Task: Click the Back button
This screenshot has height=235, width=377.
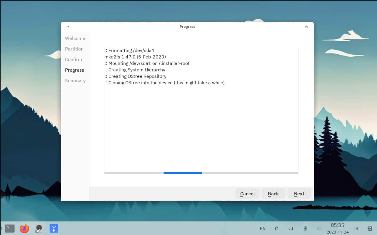Action: pos(273,194)
